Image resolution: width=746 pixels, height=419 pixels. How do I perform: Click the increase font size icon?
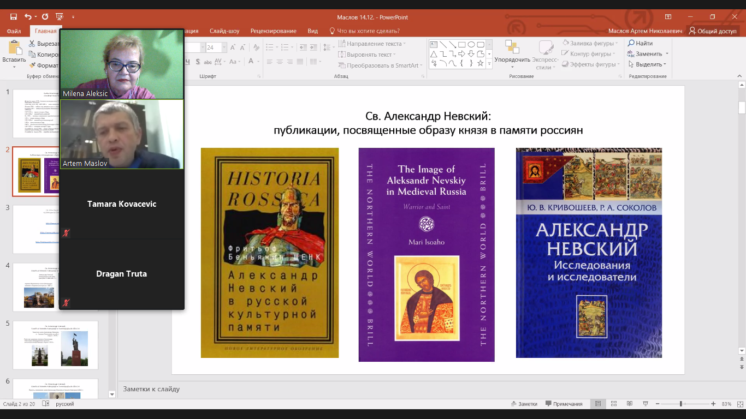pos(233,47)
